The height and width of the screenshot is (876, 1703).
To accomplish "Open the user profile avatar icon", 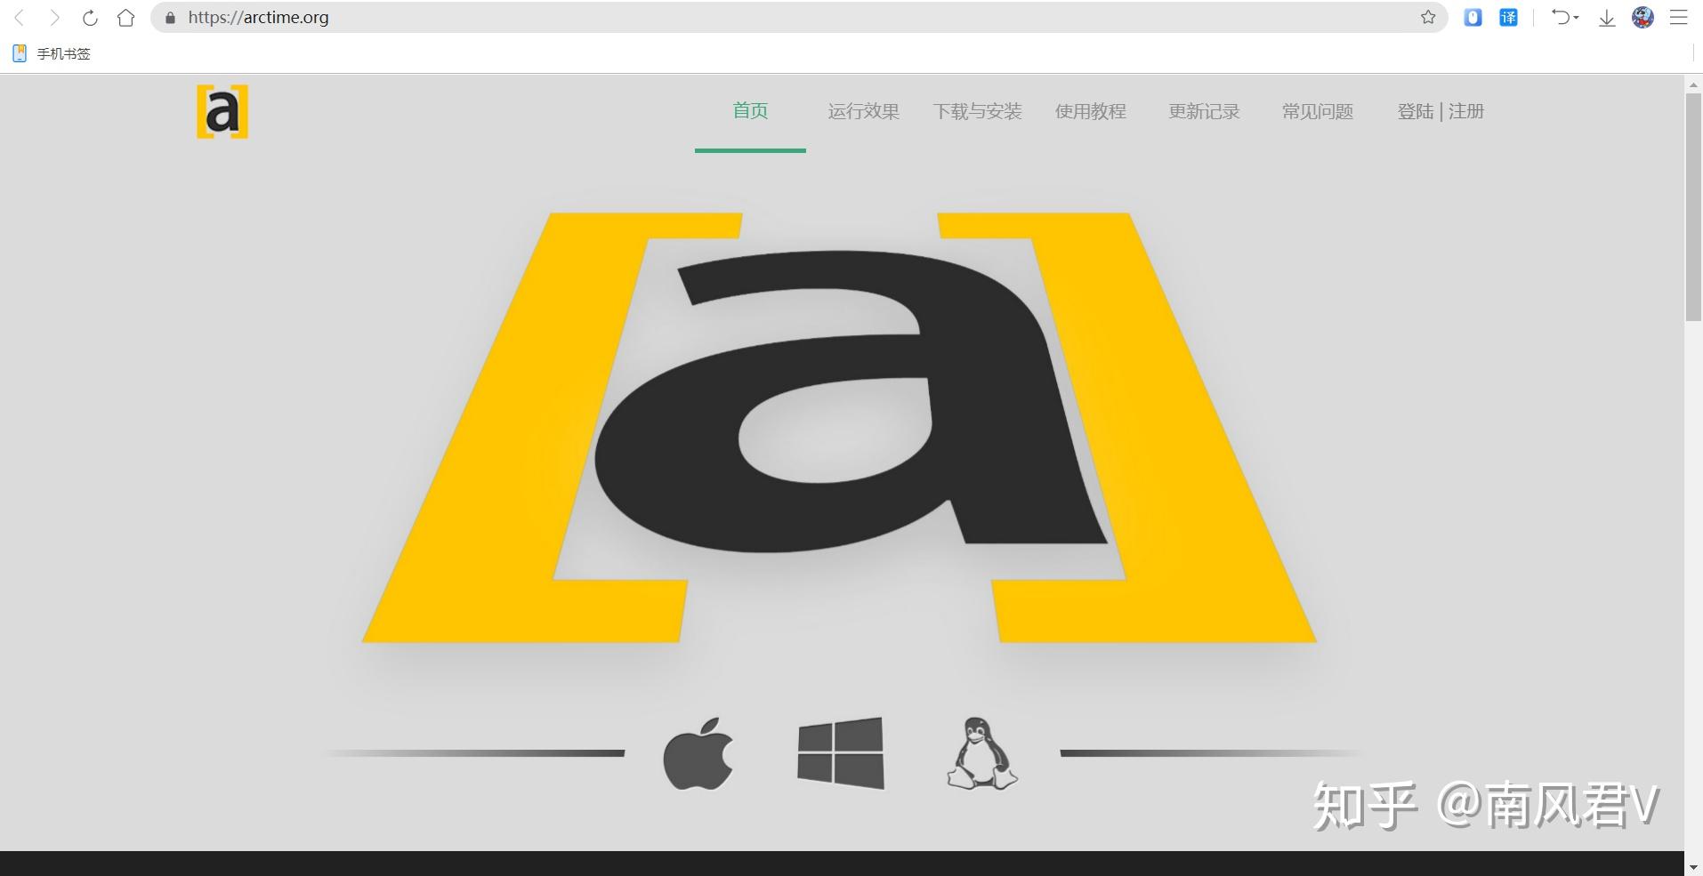I will 1642,18.
